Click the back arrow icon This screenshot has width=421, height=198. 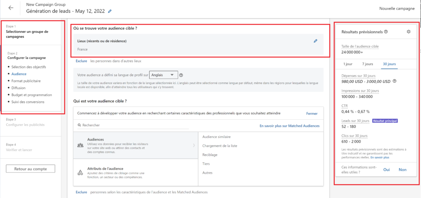pyautogui.click(x=11, y=8)
